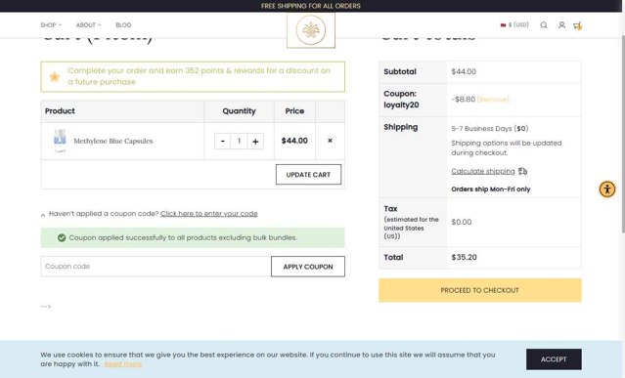The width and height of the screenshot is (625, 378).
Task: Click the shipping truck icon
Action: [522, 171]
